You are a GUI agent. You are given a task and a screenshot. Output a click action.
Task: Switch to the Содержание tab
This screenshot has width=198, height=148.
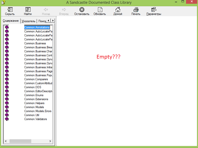pyautogui.click(x=10, y=21)
